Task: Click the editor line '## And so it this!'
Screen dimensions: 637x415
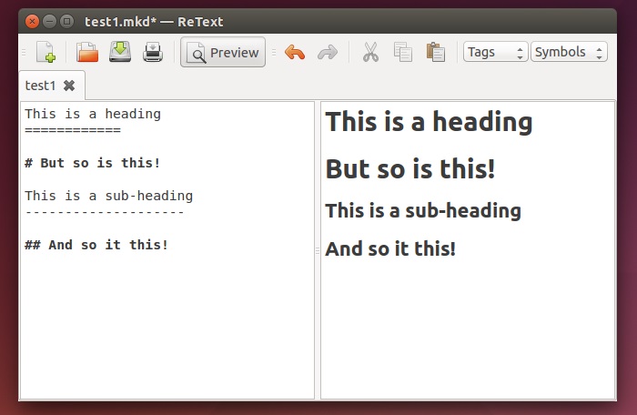Action: 96,245
